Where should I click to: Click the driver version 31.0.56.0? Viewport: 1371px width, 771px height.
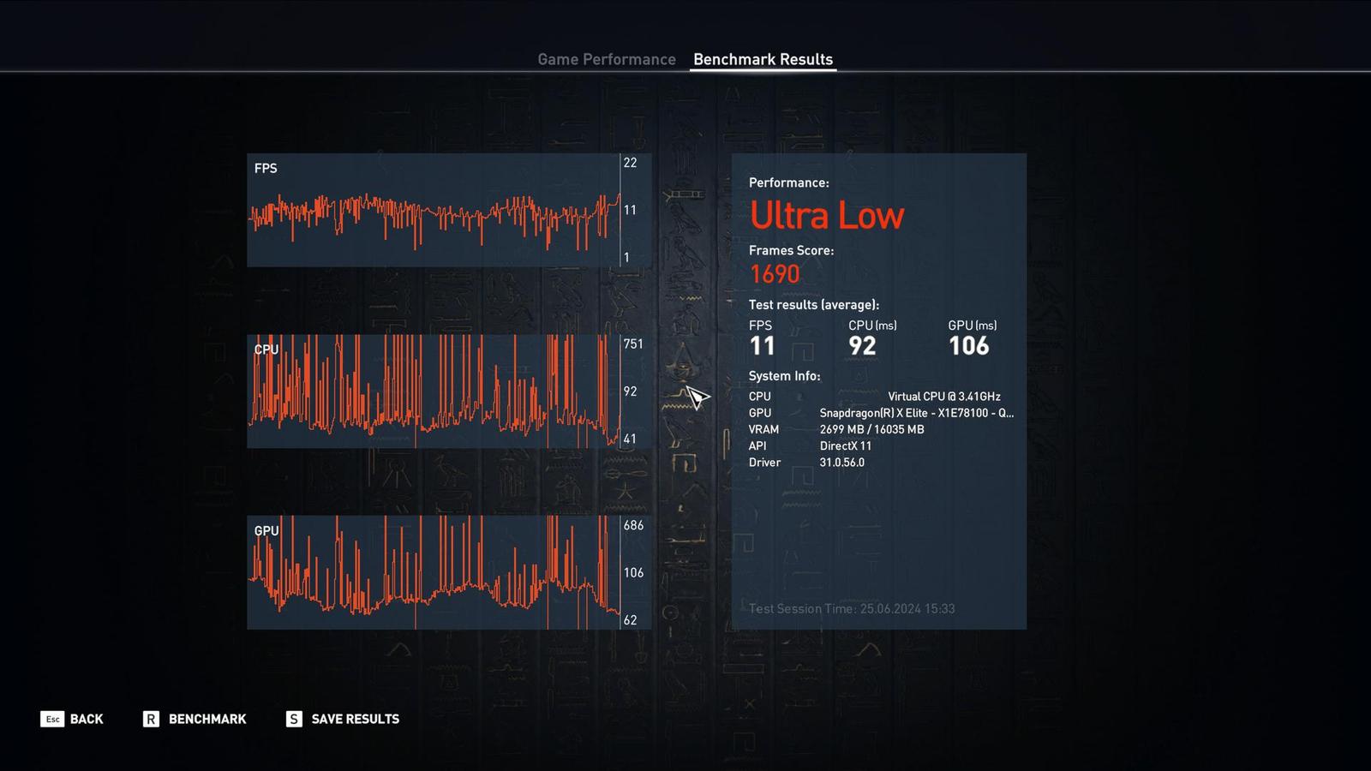(x=842, y=463)
